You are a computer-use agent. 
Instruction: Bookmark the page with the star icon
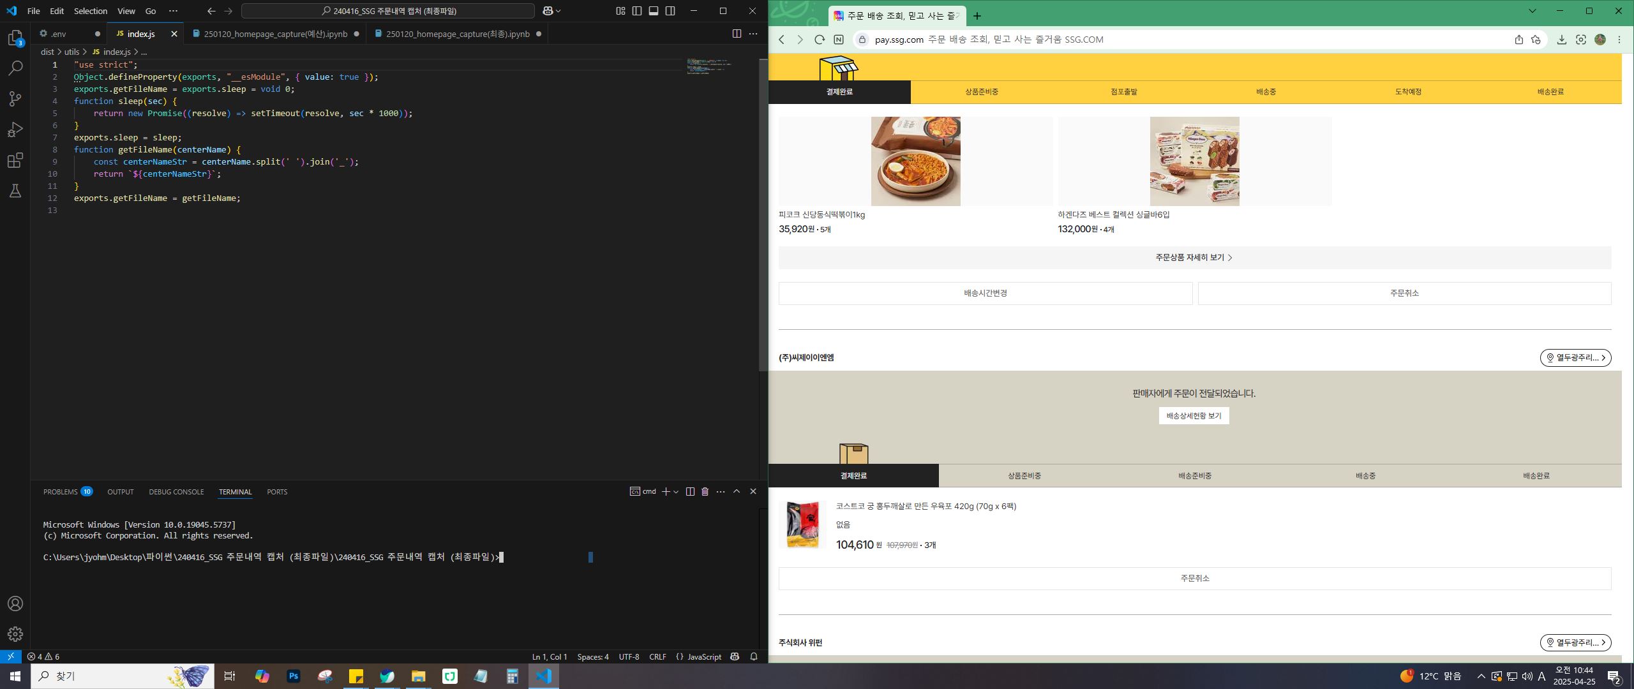tap(1536, 40)
